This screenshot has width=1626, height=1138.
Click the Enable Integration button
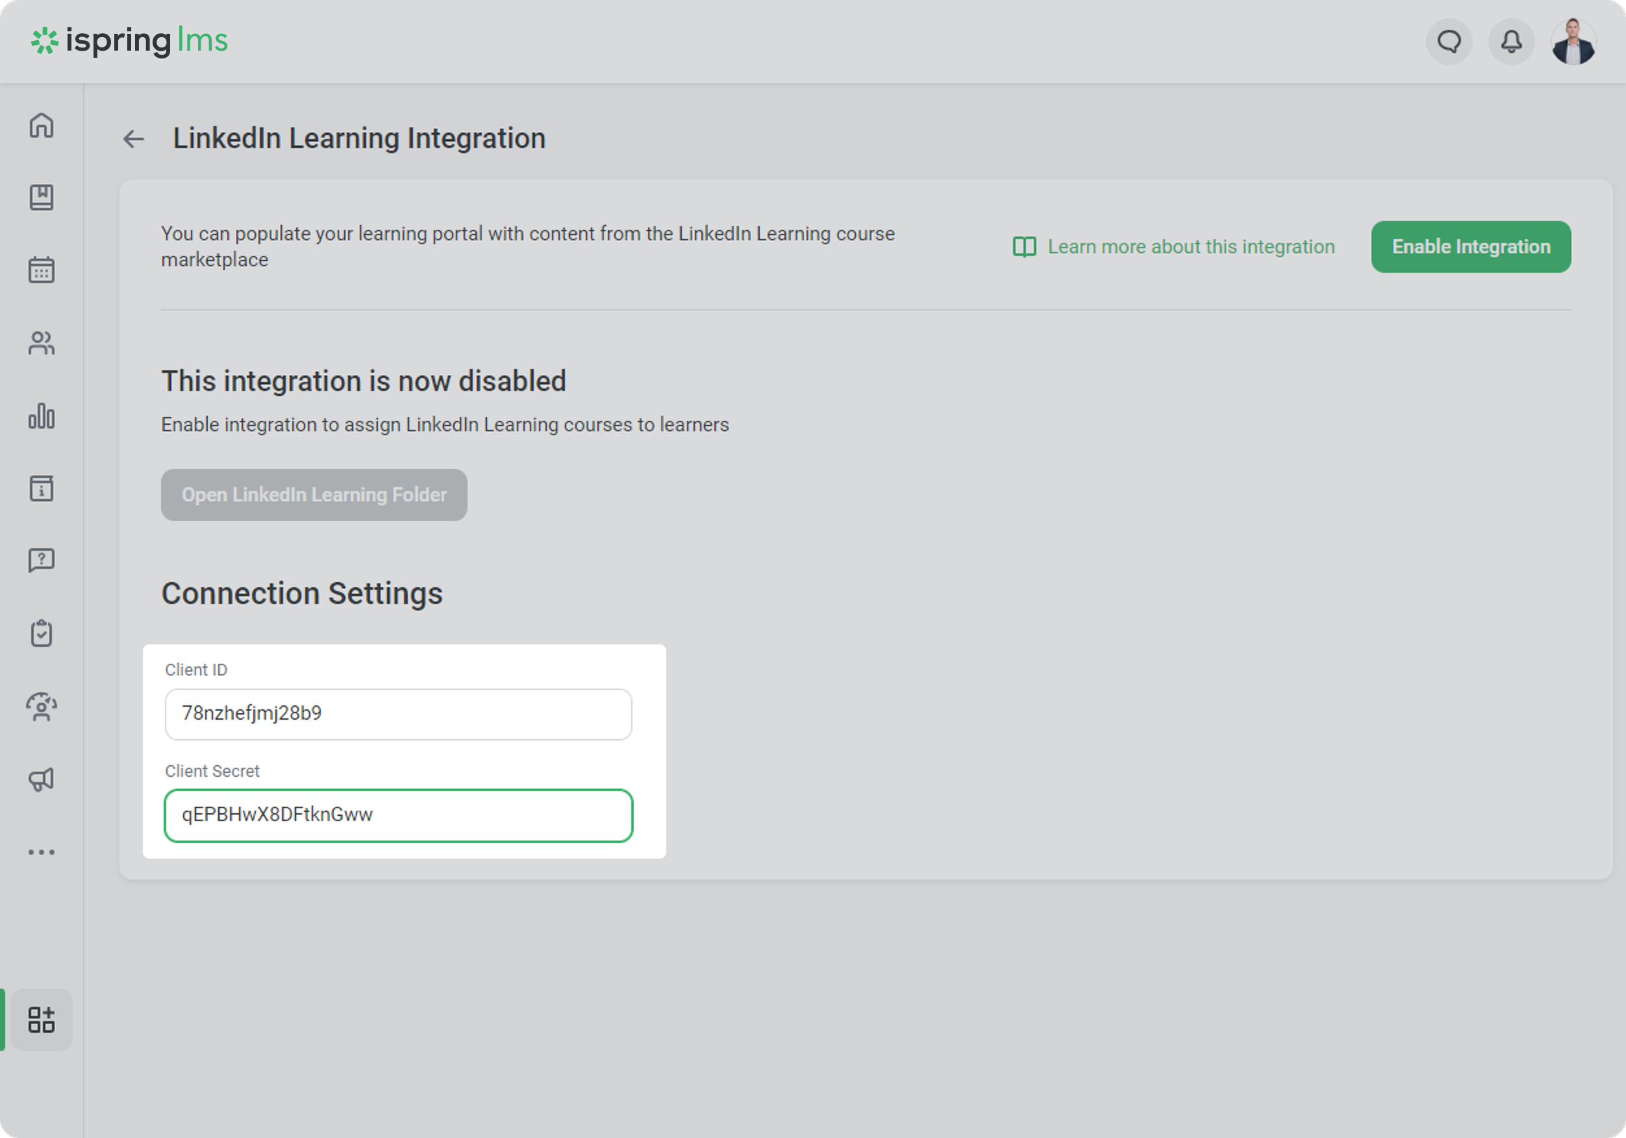tap(1470, 247)
